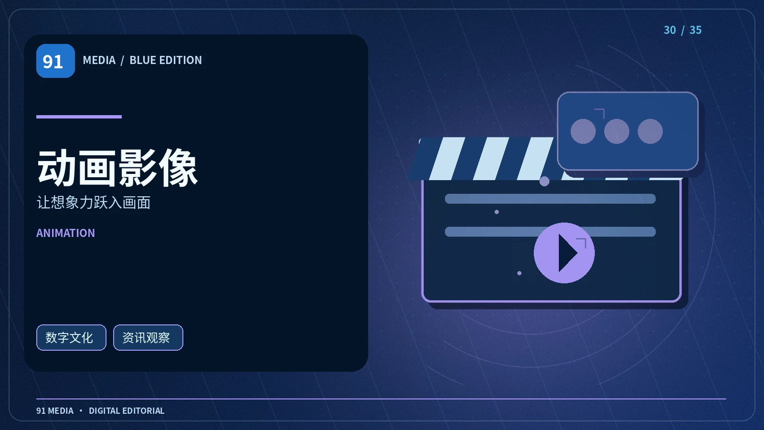Screen dimensions: 764x430
Task: Select the 数字文化 tag
Action: pyautogui.click(x=71, y=337)
